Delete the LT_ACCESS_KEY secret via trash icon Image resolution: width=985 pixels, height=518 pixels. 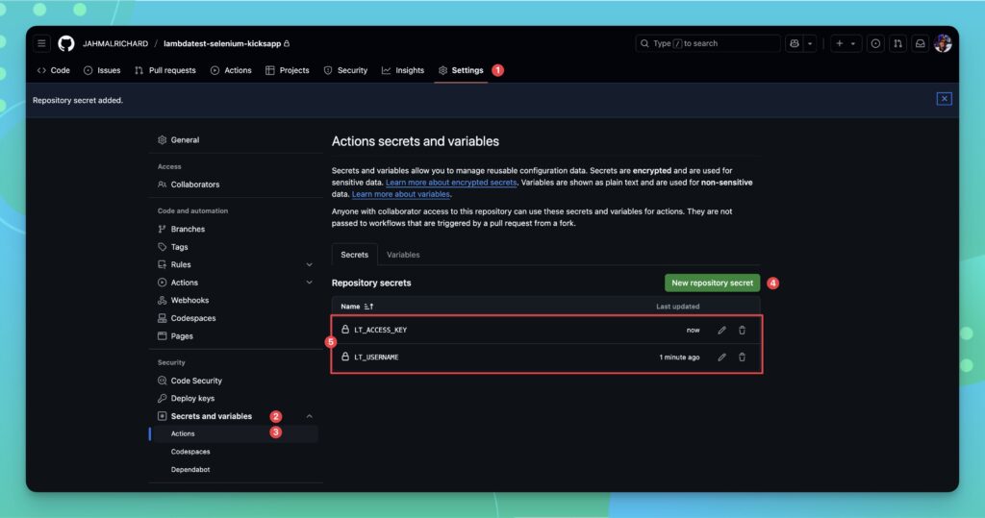click(742, 331)
